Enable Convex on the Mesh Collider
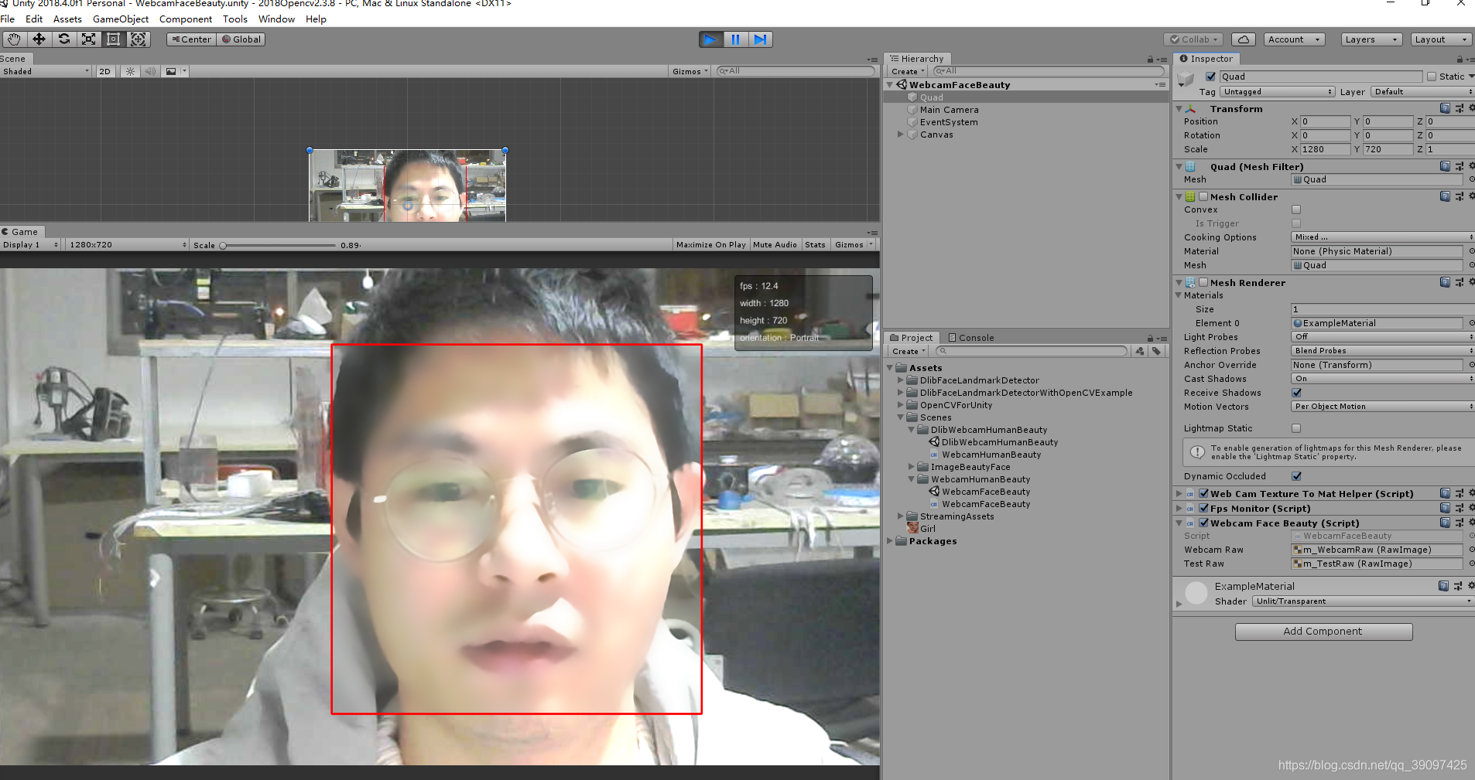The height and width of the screenshot is (780, 1475). pyautogui.click(x=1297, y=209)
